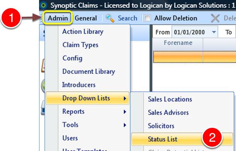Screen dimensions: 236x151
Task: Open the From date dropdown arrow
Action: pyautogui.click(x=214, y=32)
